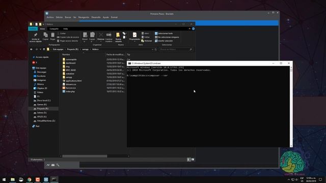The width and height of the screenshot is (326, 183).
Task: Switch to the Vista ribbon tab
Action: (66, 29)
